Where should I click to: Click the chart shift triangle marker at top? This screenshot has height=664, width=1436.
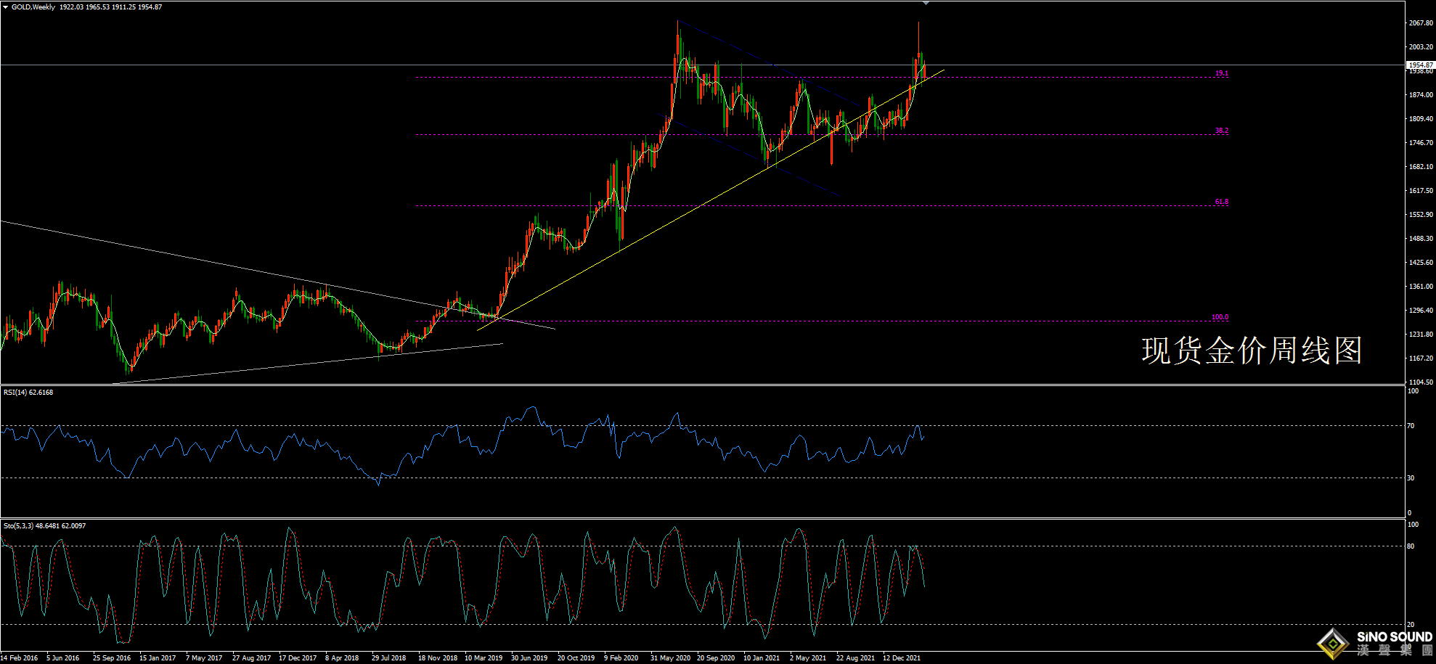point(926,4)
